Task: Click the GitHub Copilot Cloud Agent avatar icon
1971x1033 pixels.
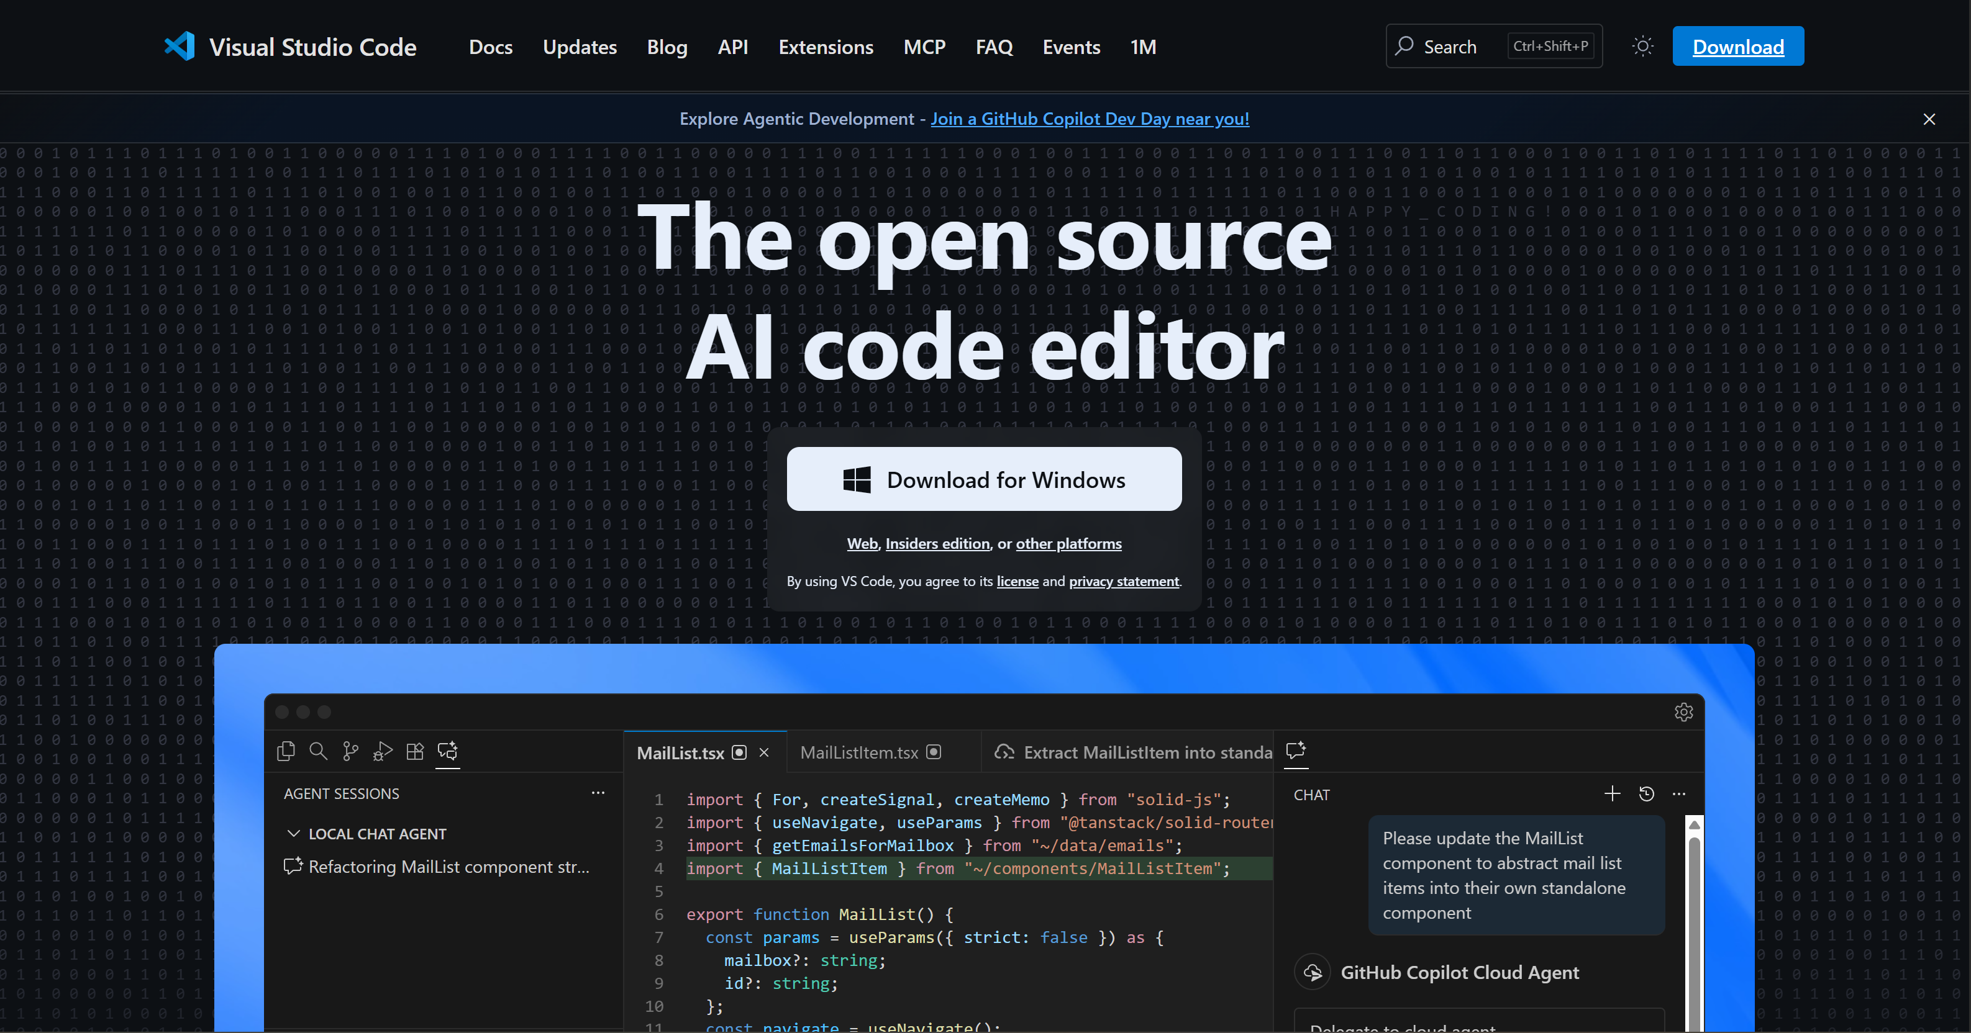Action: click(1312, 973)
